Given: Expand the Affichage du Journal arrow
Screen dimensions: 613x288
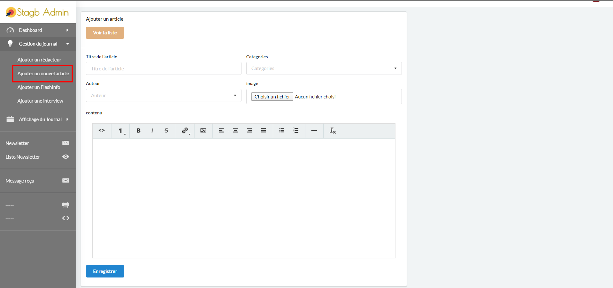Looking at the screenshot, I should pyautogui.click(x=67, y=119).
